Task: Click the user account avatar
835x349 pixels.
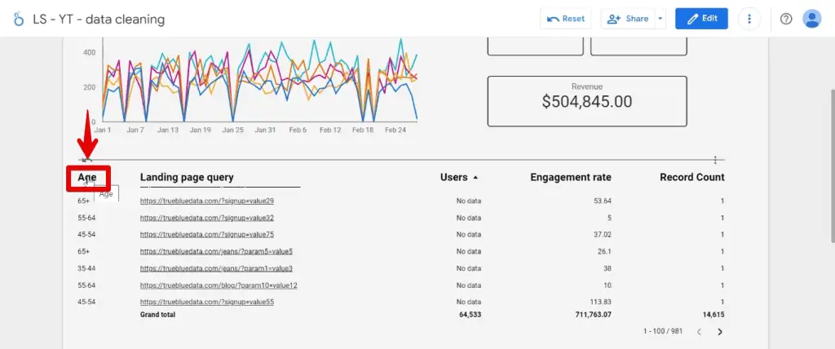Action: (811, 19)
